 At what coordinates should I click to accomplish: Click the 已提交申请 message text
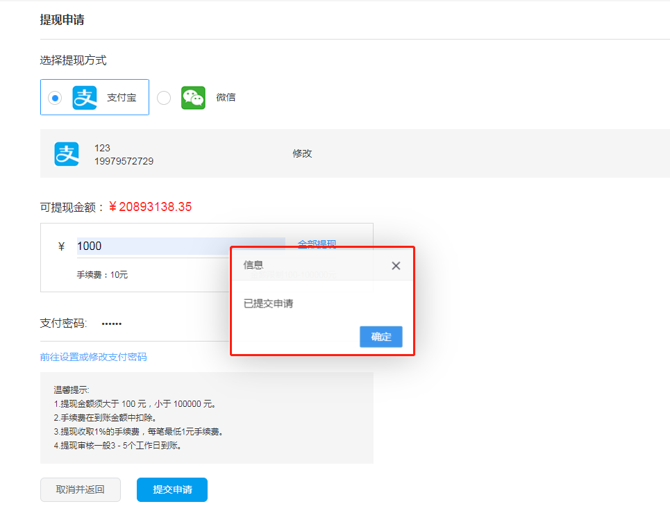267,304
